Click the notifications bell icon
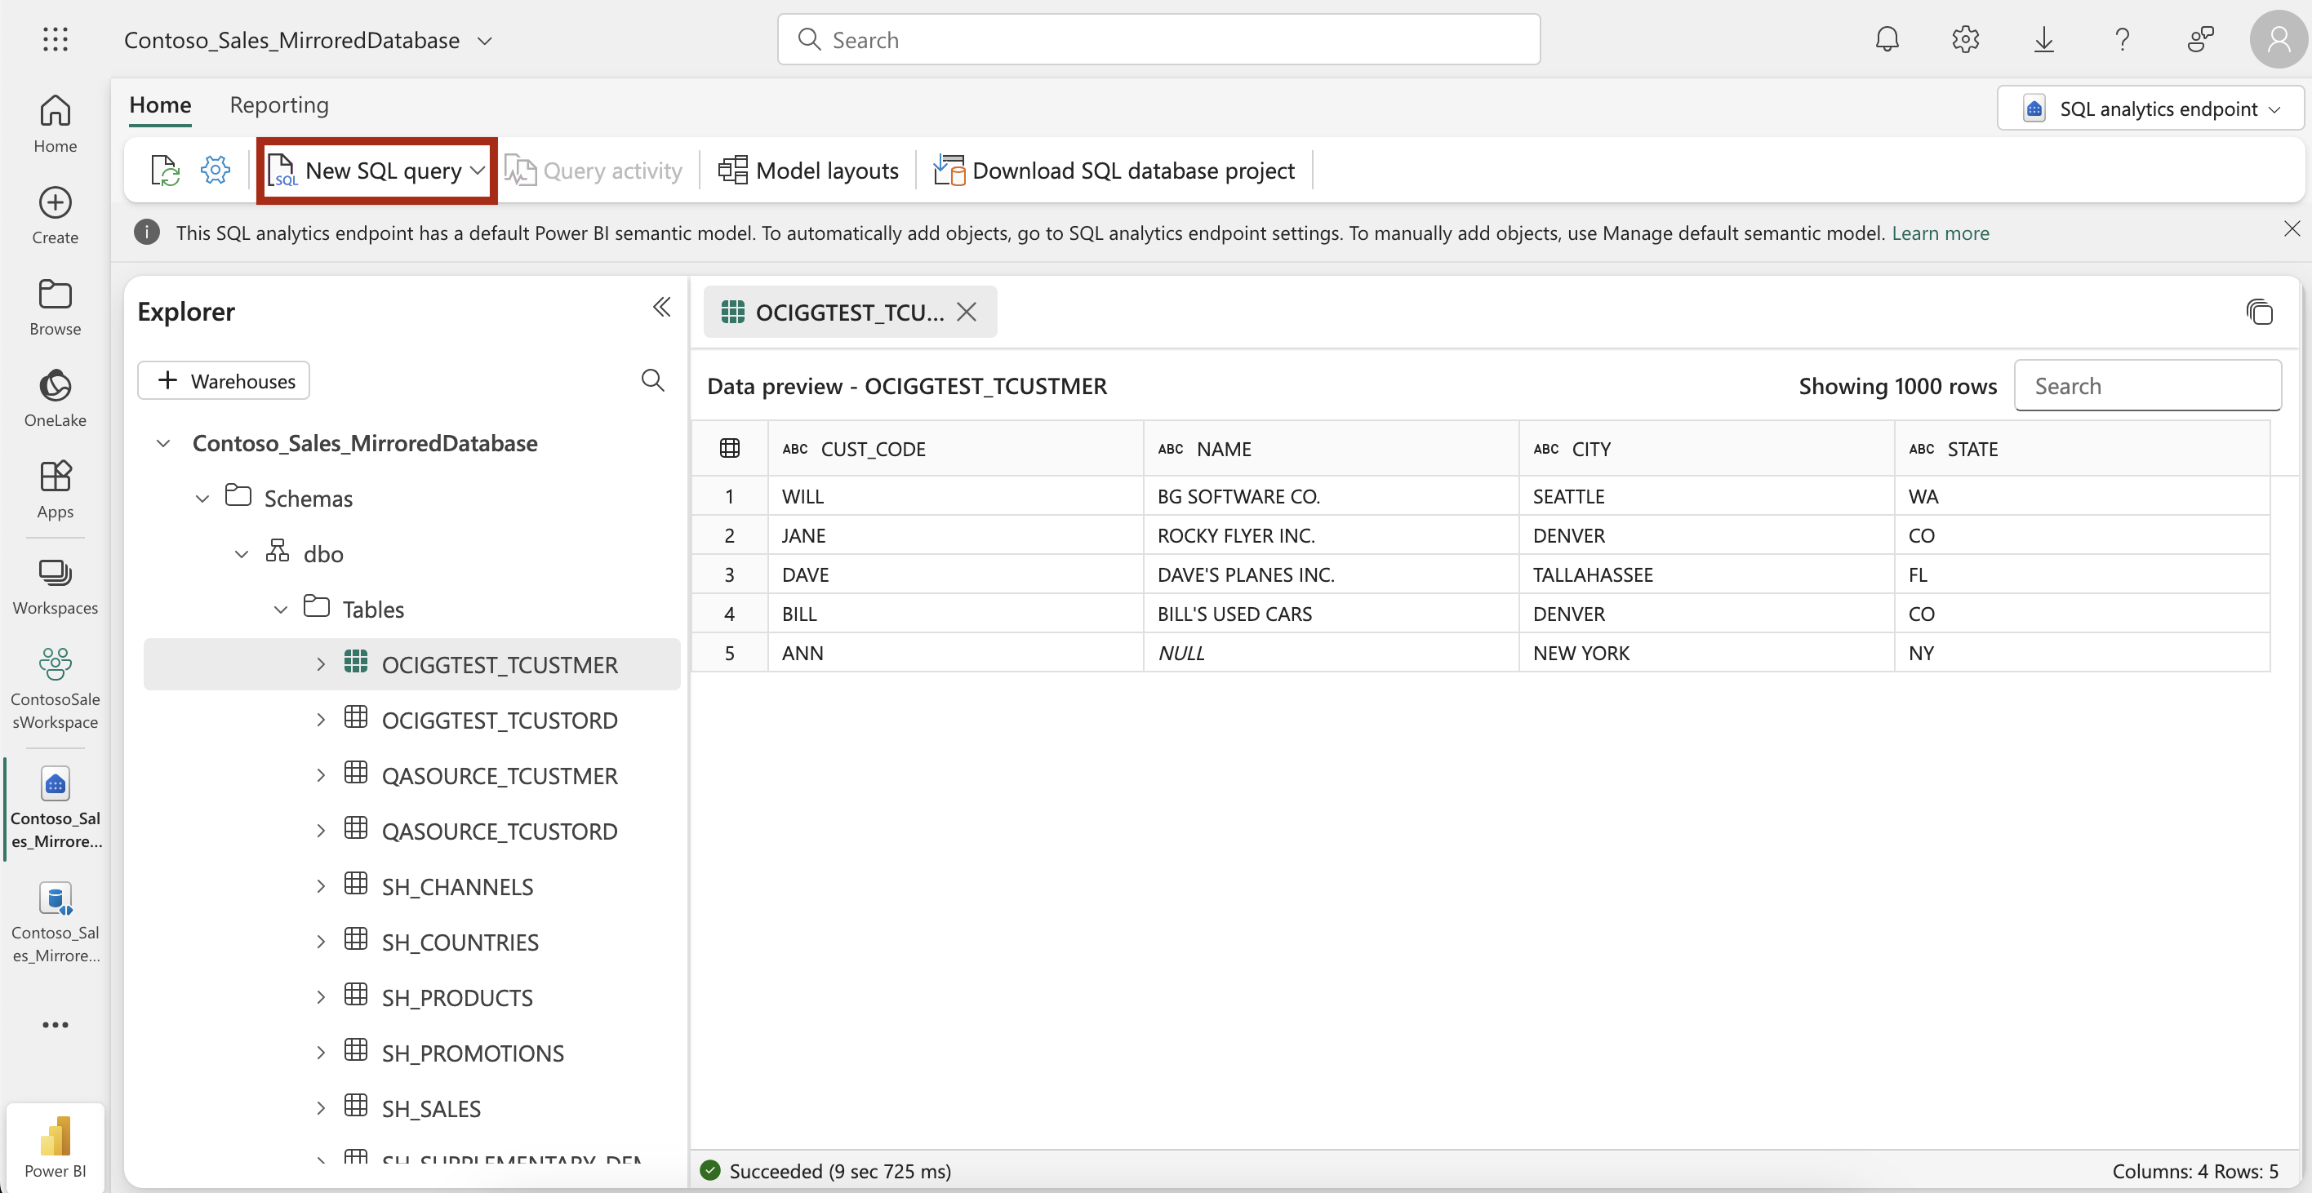This screenshot has height=1193, width=2312. click(x=1887, y=39)
